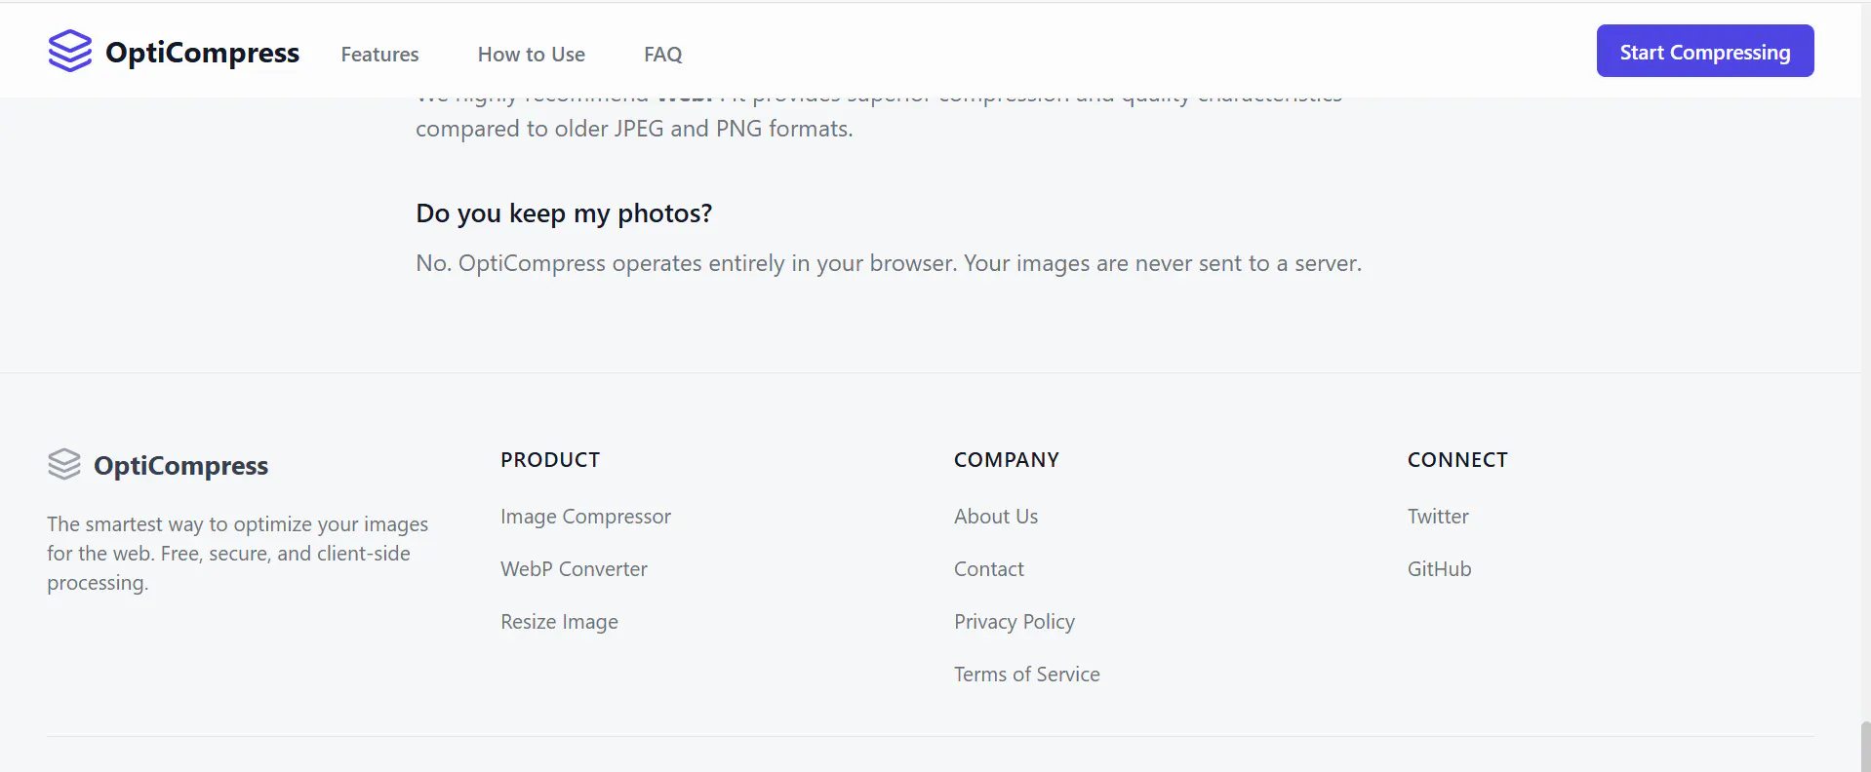Open the Contact link in footer
This screenshot has height=772, width=1871.
[x=989, y=569]
